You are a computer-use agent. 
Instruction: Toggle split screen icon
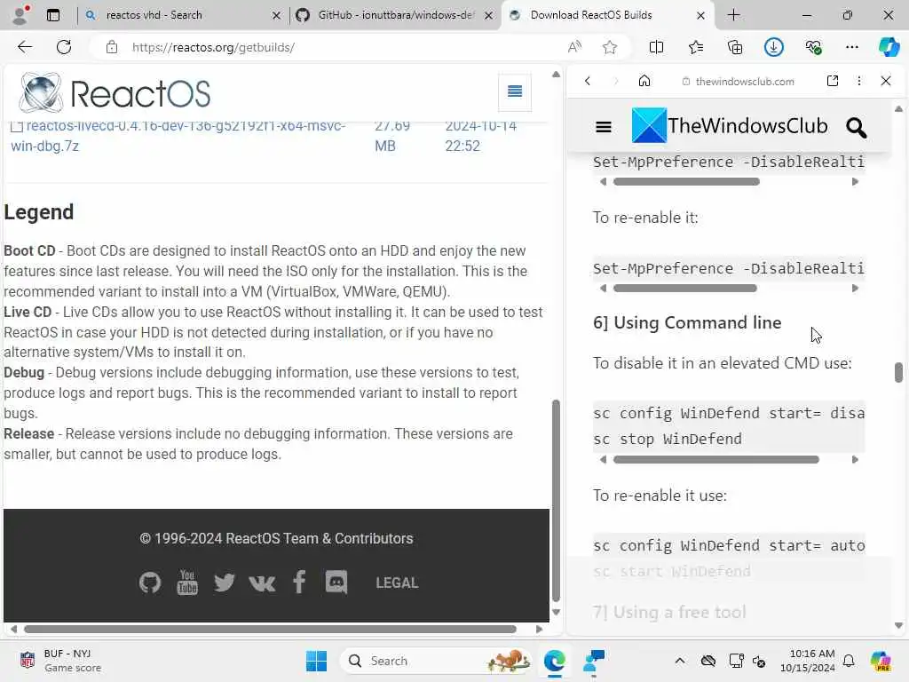(x=656, y=47)
